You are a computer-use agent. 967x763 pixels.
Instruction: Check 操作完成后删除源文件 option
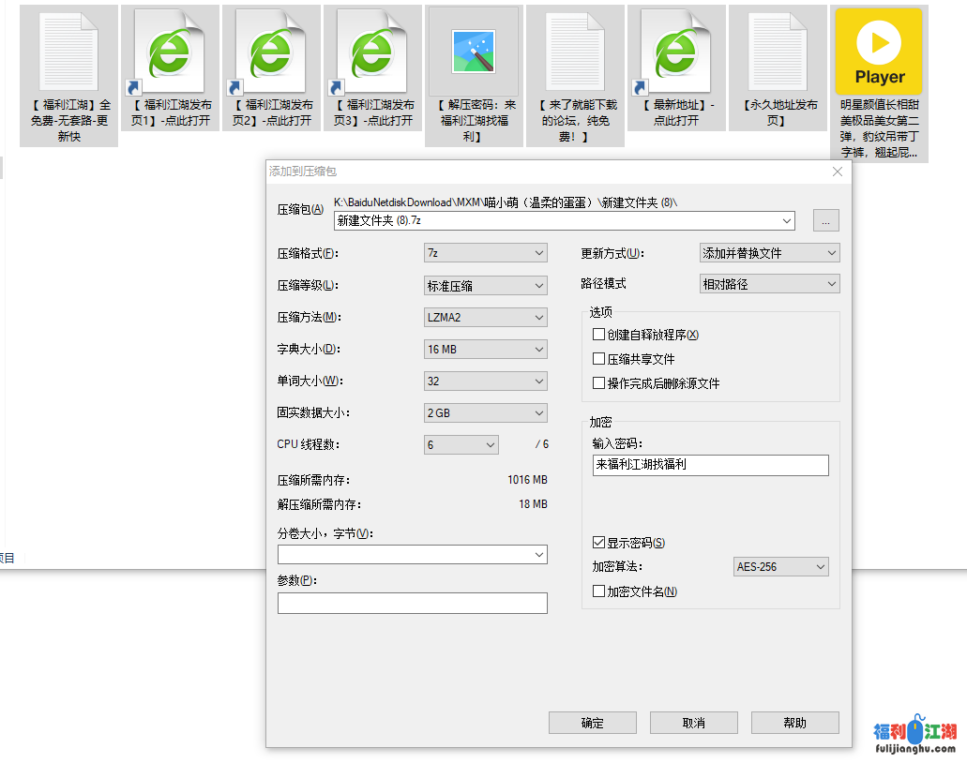[x=599, y=383]
